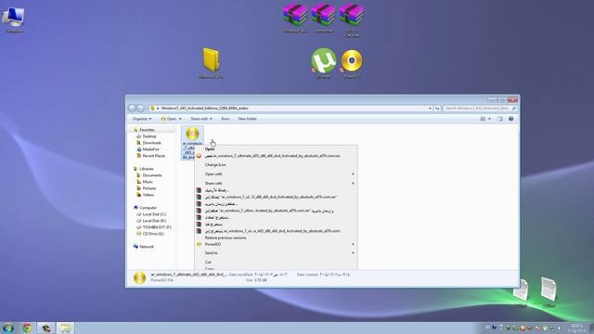
Task: Click the PowerISO disc icon in the details pane
Action: tap(139, 278)
